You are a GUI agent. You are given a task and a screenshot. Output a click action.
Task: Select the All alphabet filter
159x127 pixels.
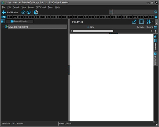pyautogui.click(x=4, y=17)
